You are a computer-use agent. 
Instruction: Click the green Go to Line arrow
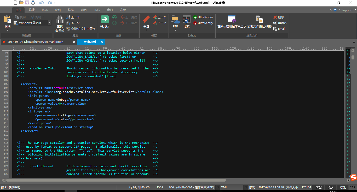pos(105,20)
